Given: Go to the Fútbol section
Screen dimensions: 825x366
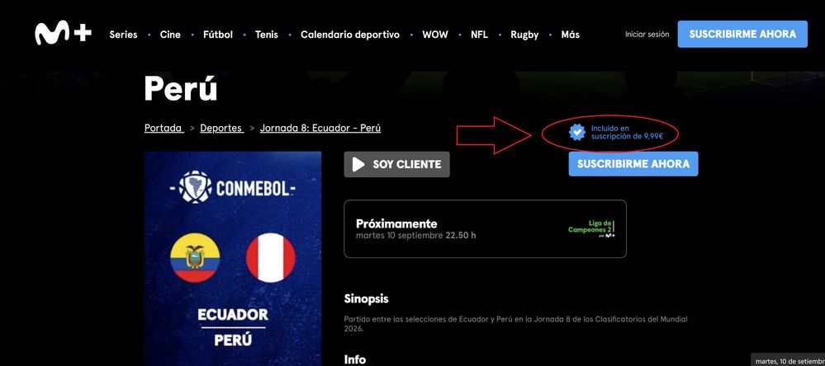Looking at the screenshot, I should tap(218, 35).
